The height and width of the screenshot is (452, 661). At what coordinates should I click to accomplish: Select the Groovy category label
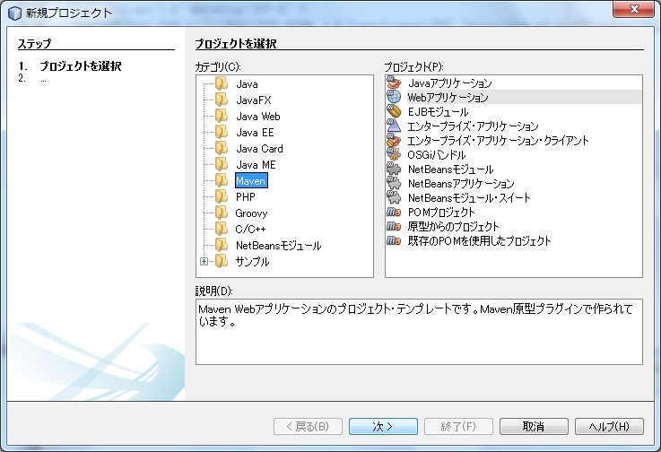pyautogui.click(x=251, y=213)
